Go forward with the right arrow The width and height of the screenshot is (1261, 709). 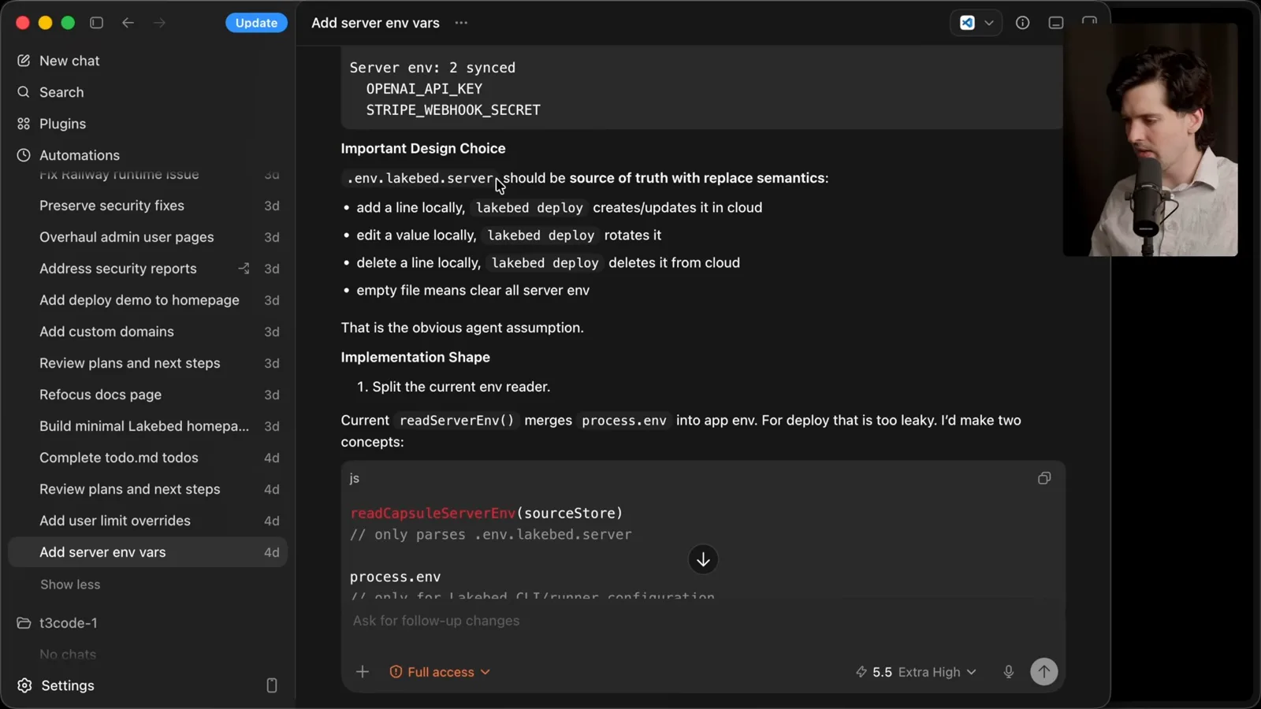[x=159, y=23]
